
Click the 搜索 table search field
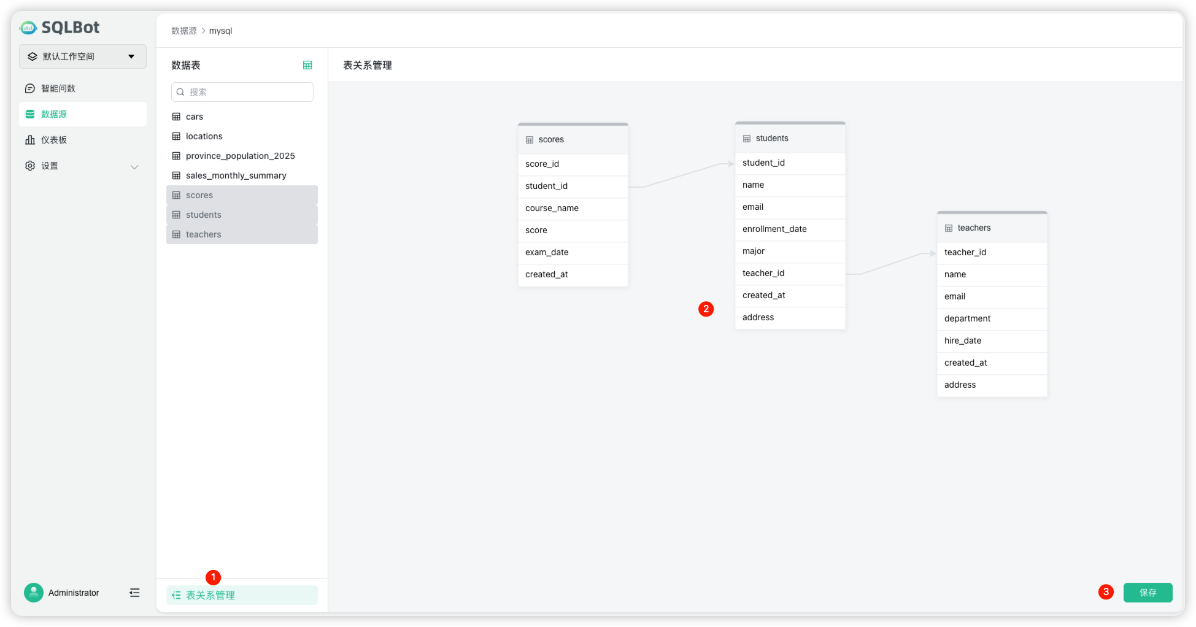tap(242, 92)
